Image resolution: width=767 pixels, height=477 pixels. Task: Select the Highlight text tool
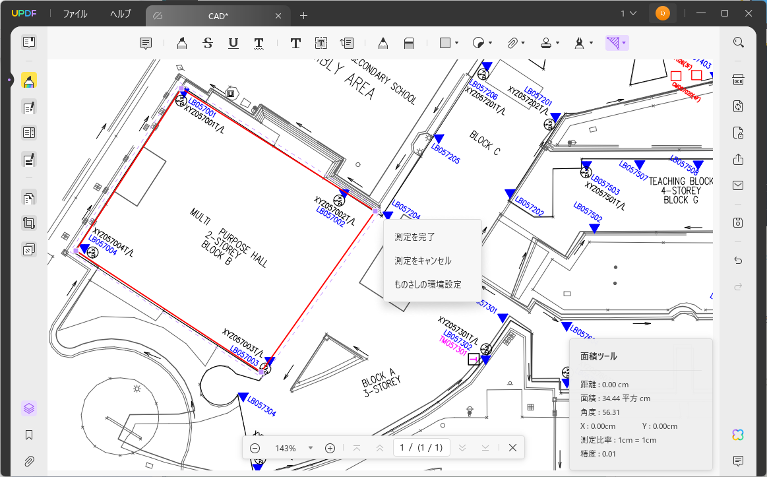pos(181,42)
